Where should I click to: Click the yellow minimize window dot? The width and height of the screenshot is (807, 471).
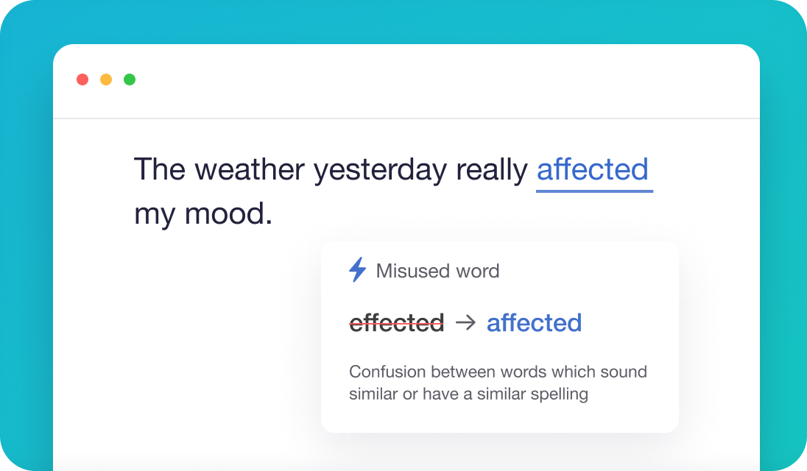[x=106, y=79]
